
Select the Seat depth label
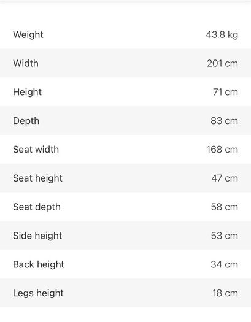(37, 207)
